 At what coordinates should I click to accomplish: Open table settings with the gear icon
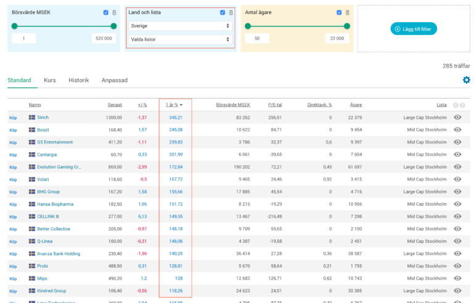click(x=466, y=80)
